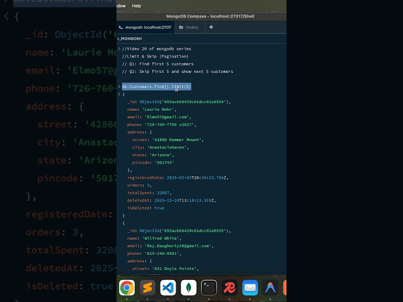The image size is (403, 302).
Task: Click the result chevron before the first opening brace
Action: (119, 94)
